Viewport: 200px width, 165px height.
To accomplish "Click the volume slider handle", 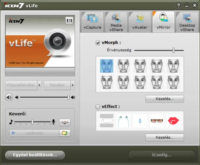I will tap(69, 97).
